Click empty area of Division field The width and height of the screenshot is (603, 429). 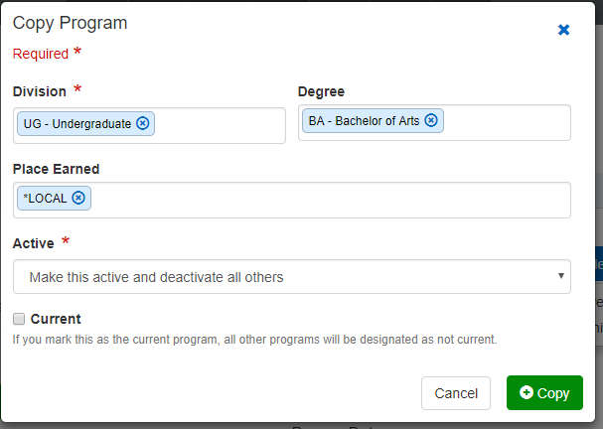click(219, 125)
